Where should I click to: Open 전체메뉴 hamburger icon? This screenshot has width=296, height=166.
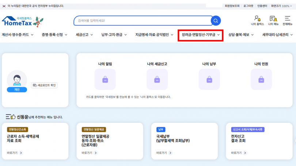(x=287, y=20)
